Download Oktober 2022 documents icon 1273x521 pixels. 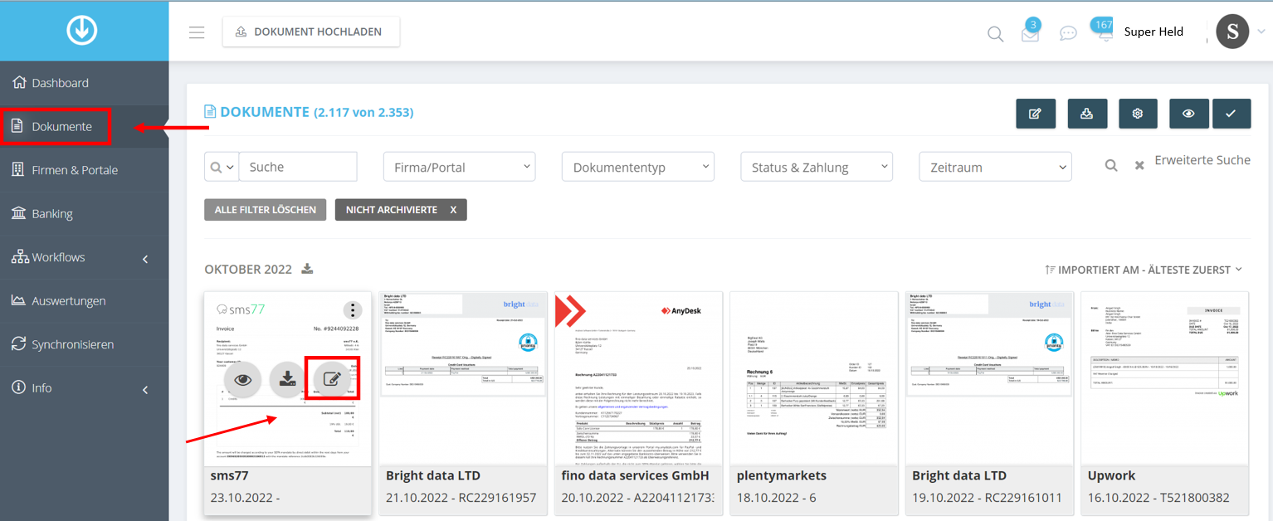[307, 269]
